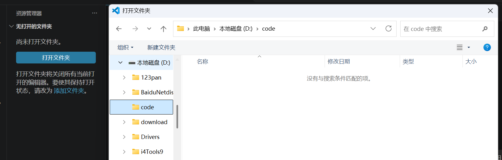The height and width of the screenshot is (160, 502).
Task: Sort by 类型 column header
Action: tap(408, 62)
